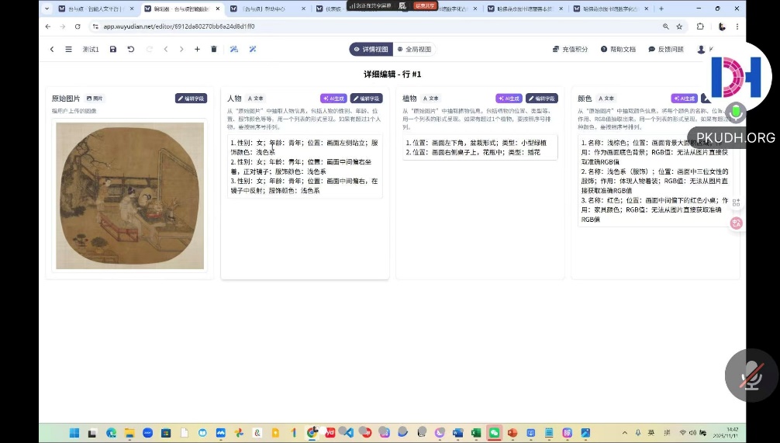Open the hamburger menu in the toolbar
This screenshot has height=443, width=780.
[x=68, y=49]
